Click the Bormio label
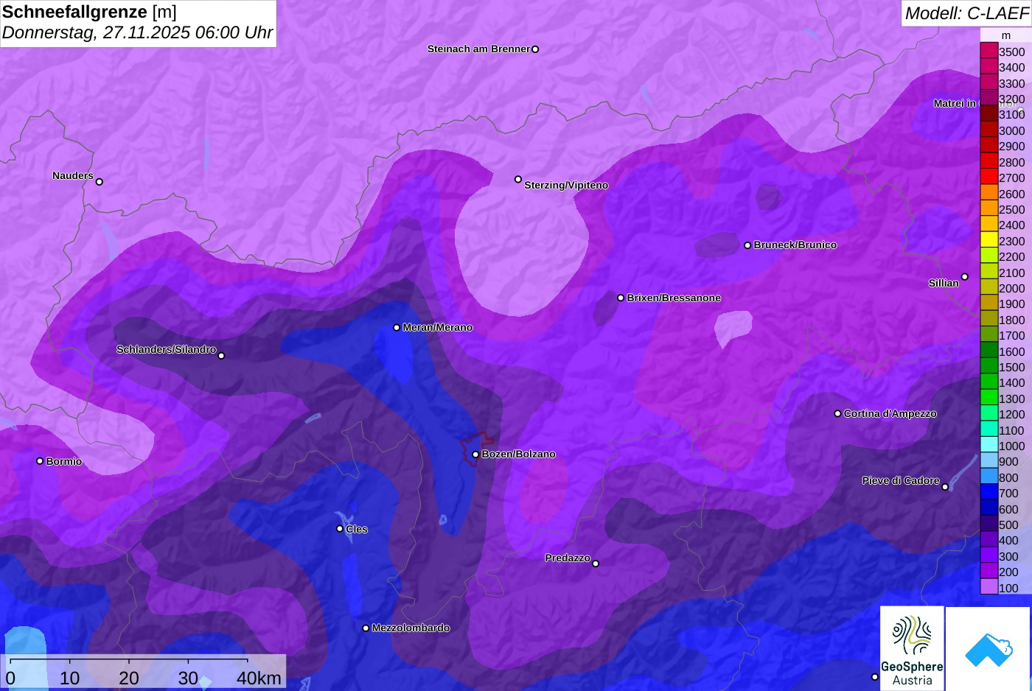 pyautogui.click(x=64, y=462)
